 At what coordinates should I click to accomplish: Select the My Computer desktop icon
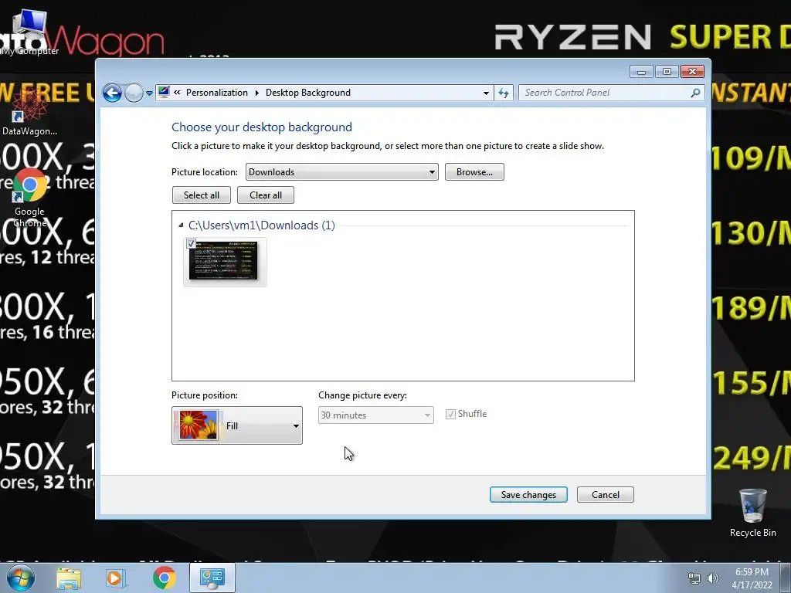pos(29,32)
